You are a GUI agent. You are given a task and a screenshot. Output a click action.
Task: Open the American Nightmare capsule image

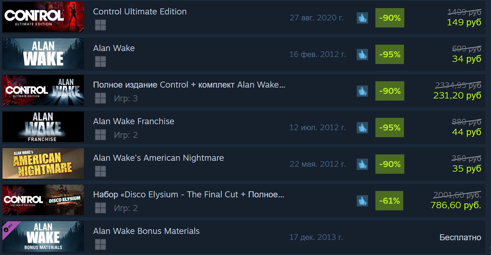coord(43,163)
